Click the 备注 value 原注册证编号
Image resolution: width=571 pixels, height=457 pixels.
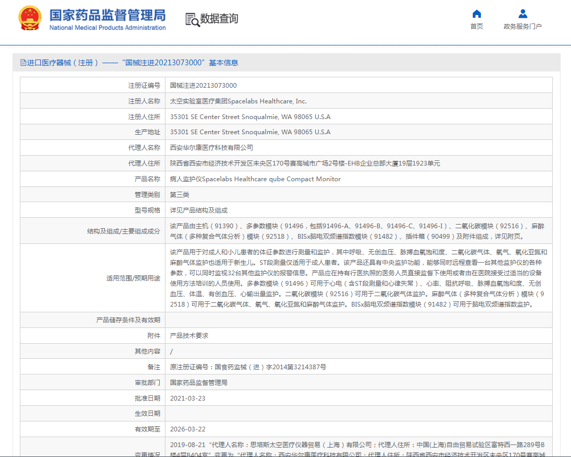pos(248,367)
